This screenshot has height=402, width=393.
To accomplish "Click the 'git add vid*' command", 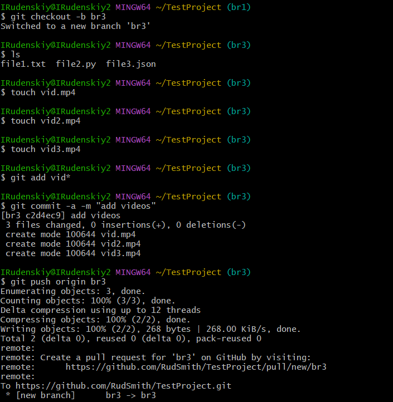I will [41, 178].
